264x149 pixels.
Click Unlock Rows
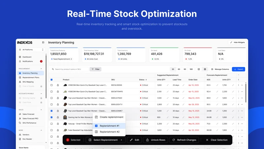pyautogui.click(x=155, y=140)
